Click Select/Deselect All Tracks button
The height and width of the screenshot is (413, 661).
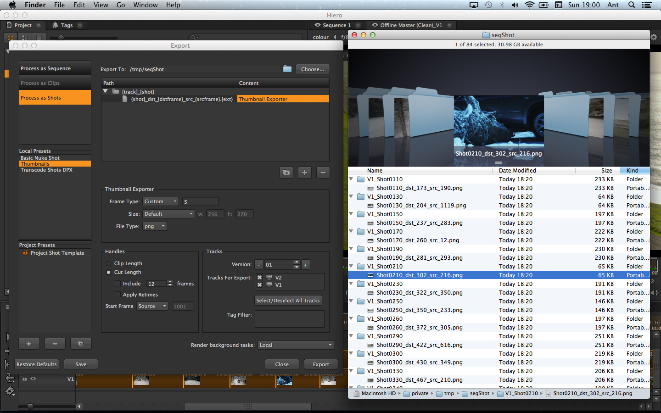click(288, 301)
